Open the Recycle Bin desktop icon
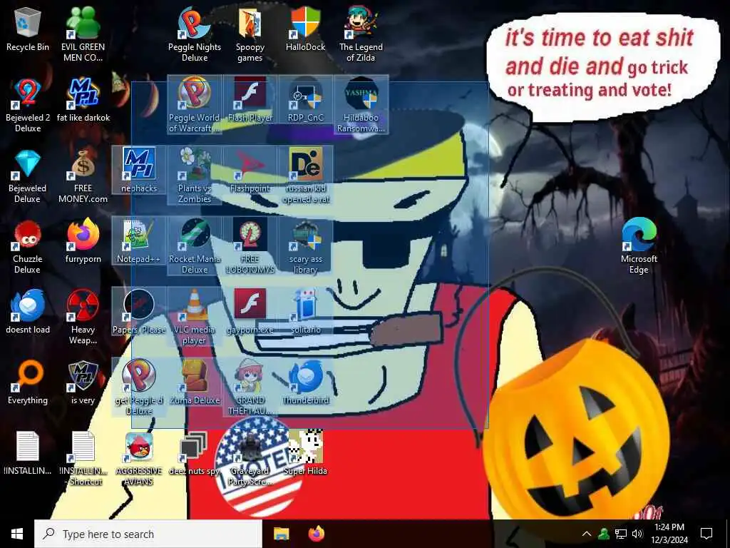This screenshot has width=730, height=548. [28, 30]
